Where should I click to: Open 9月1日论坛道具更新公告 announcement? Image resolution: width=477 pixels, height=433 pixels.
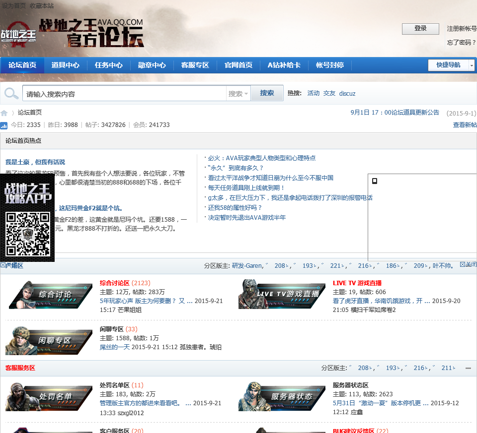[395, 113]
